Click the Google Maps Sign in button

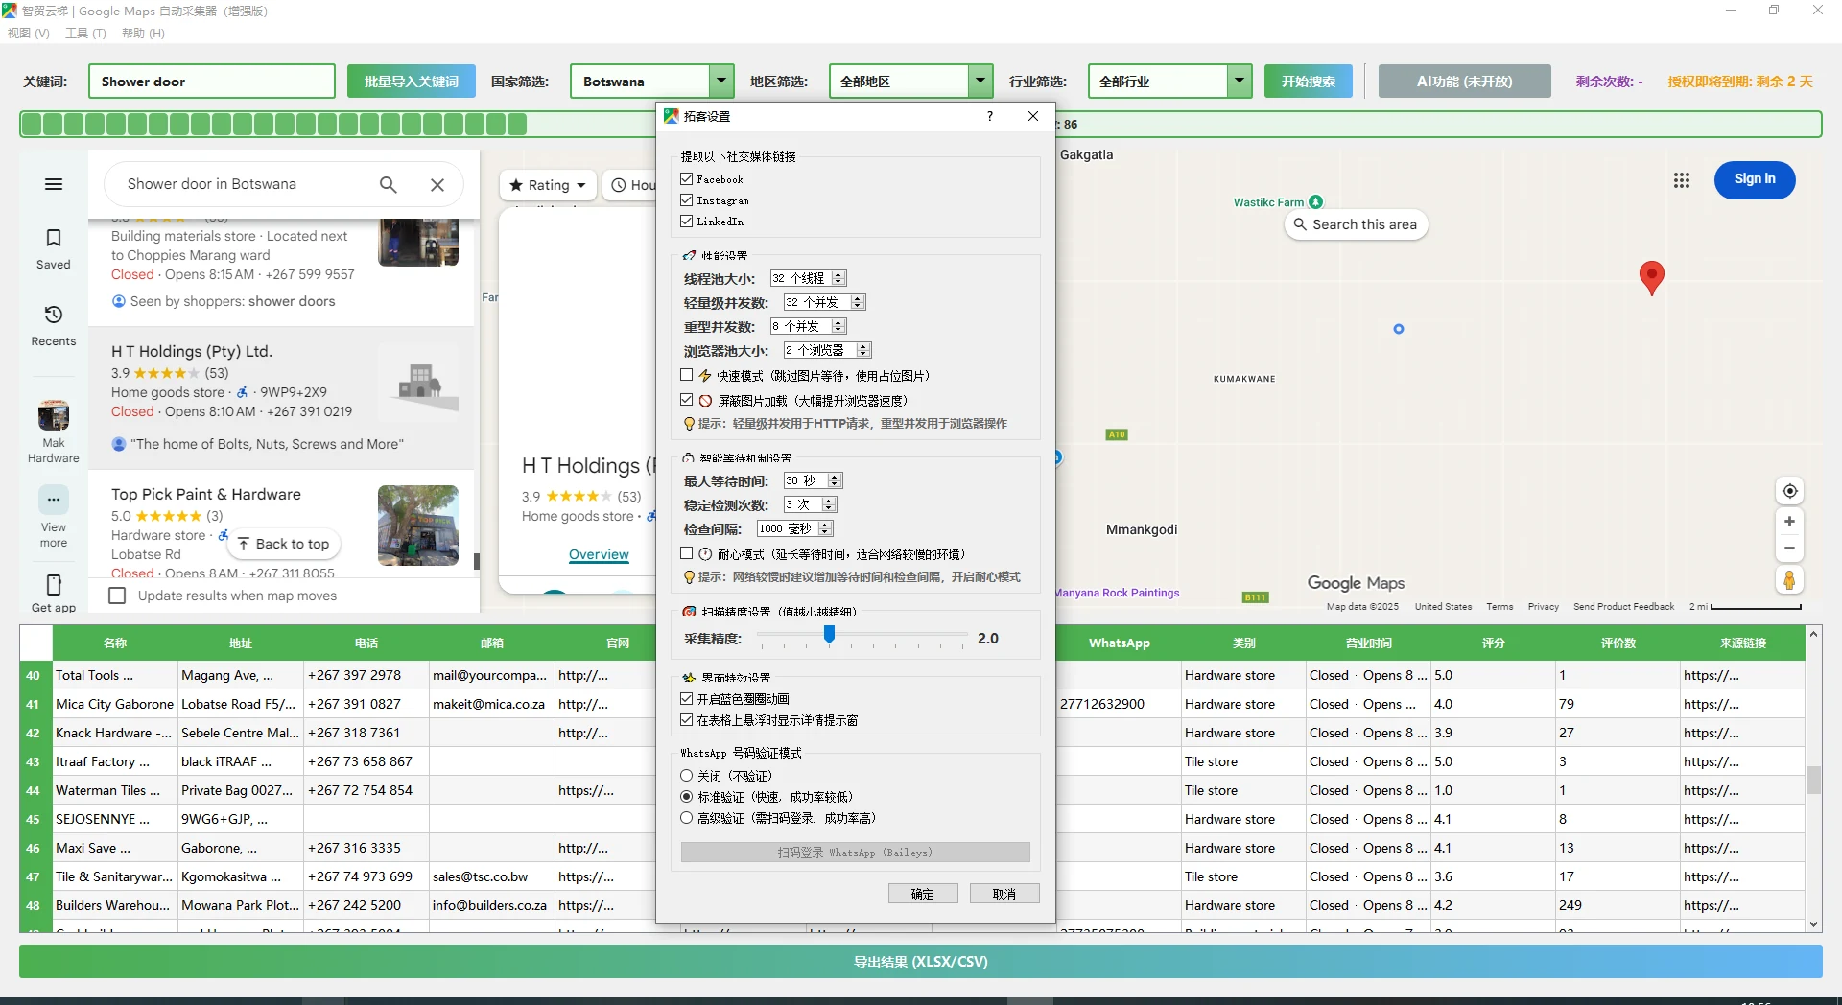[1755, 179]
